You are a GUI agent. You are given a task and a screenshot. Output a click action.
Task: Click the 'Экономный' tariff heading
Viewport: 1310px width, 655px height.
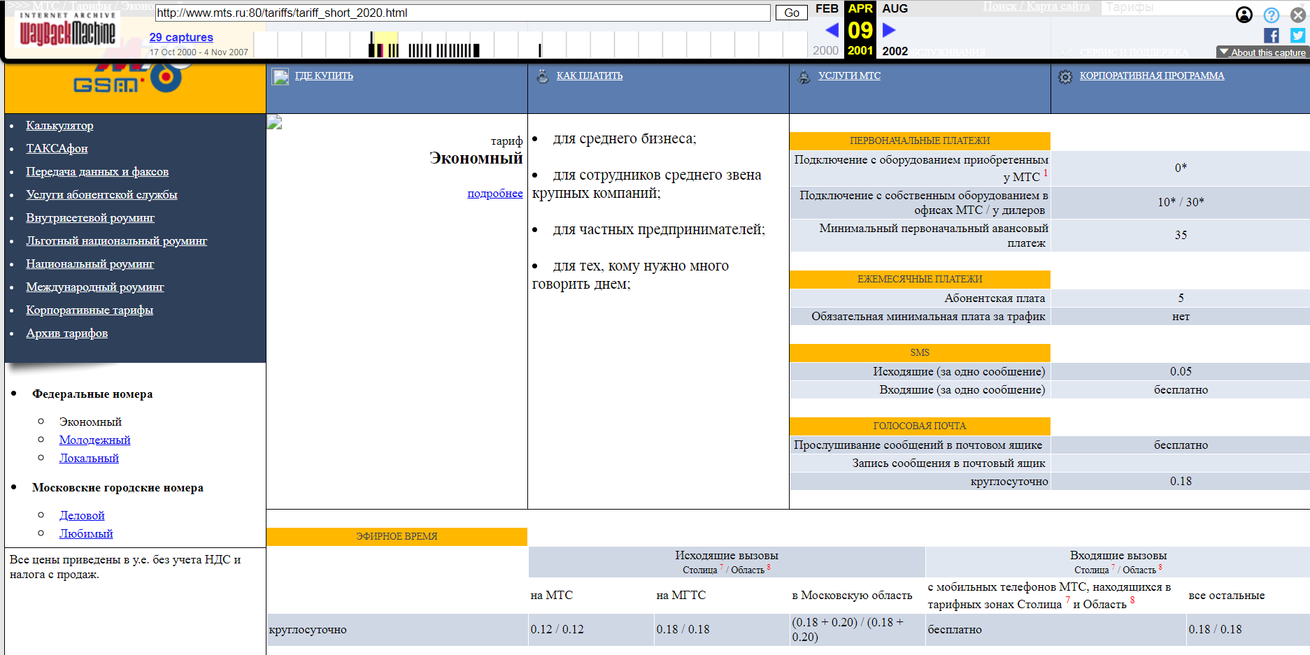pos(476,158)
